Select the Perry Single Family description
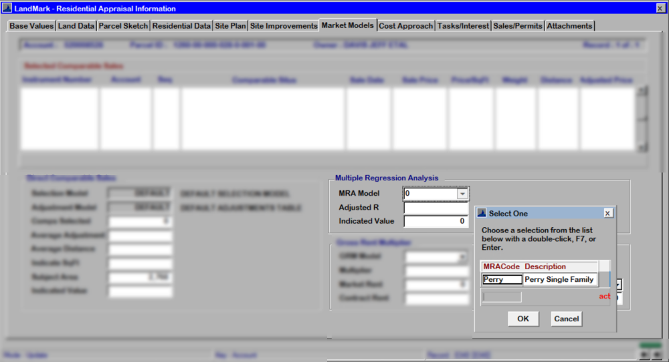 point(559,280)
